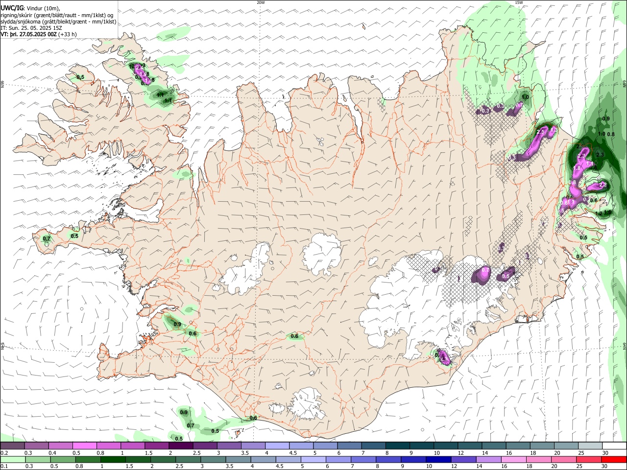Click the 10 deep blue swatch, lower legend row

pyautogui.click(x=438, y=460)
